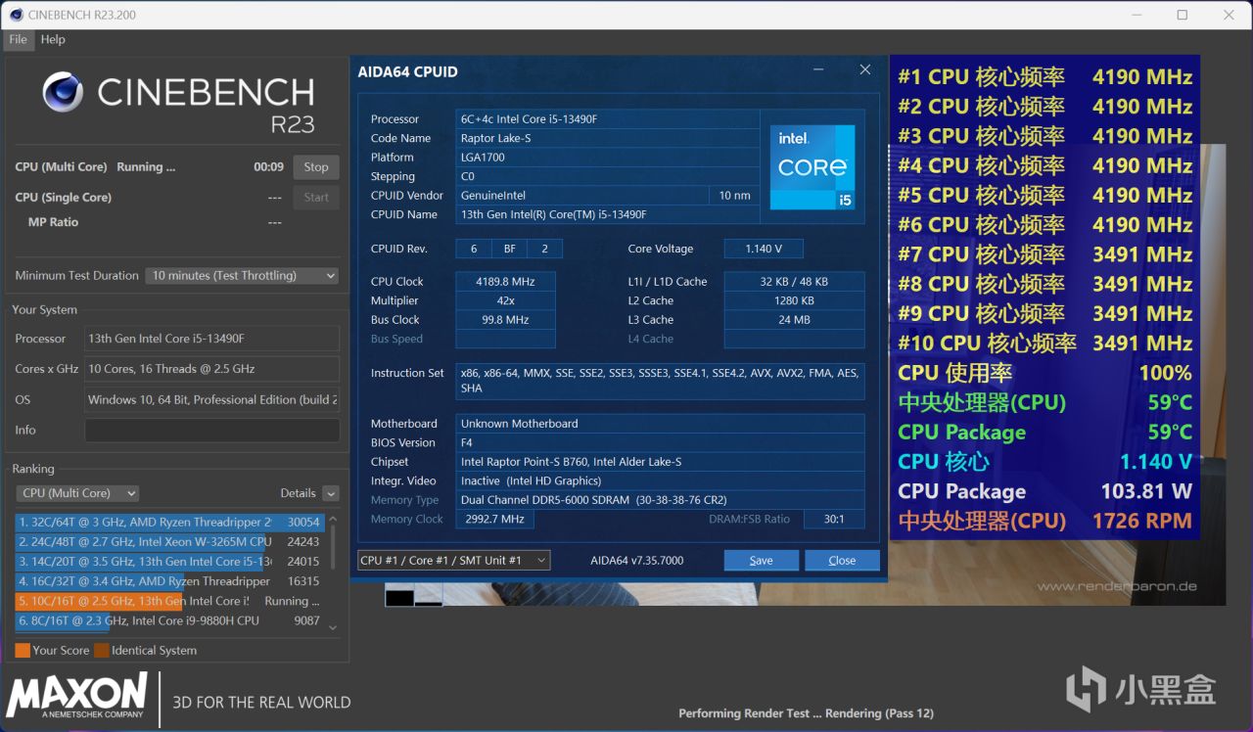Click the '1726 RPM' fan speed reading
This screenshot has width=1253, height=732.
(1142, 521)
